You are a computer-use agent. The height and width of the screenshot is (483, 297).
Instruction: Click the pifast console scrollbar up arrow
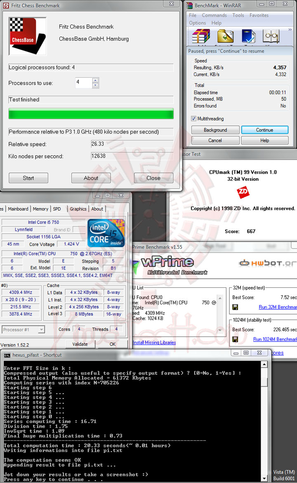pos(264,364)
